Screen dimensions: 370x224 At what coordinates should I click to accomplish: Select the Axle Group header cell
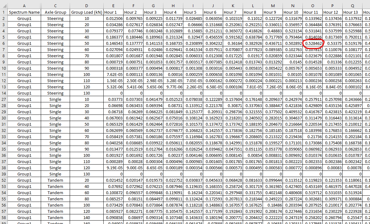(55, 12)
